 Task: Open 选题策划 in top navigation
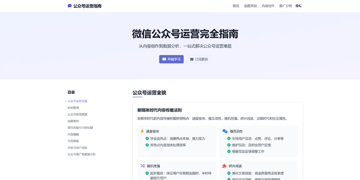tap(250, 6)
